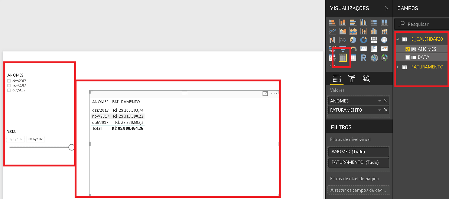Collapse the Visualizações pane with the arrow
Image resolution: width=449 pixels, height=199 pixels.
(386, 8)
